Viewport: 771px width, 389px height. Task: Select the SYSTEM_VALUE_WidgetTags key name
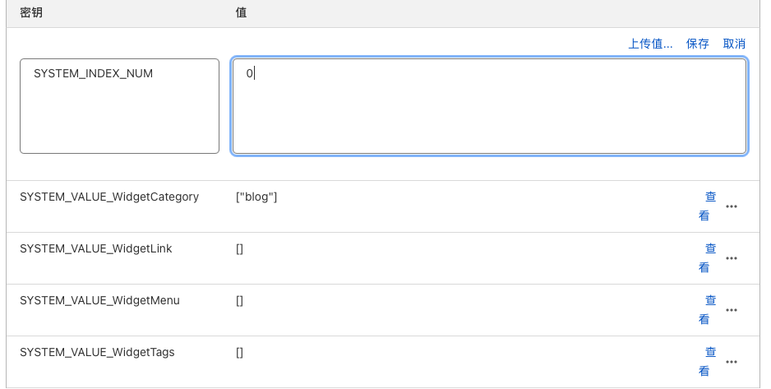(x=97, y=352)
